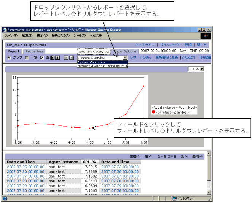Screen dimensions: 252x203
Task: Click the 閉じる link
Action: click(x=202, y=45)
